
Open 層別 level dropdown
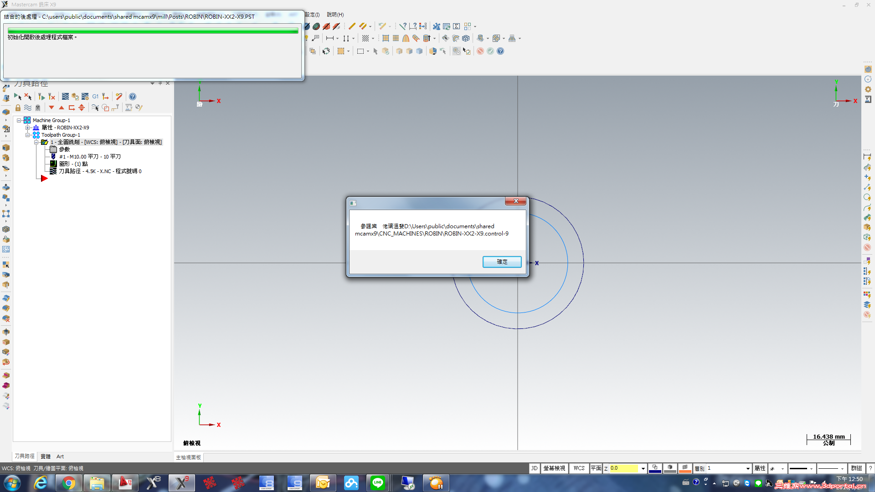748,468
